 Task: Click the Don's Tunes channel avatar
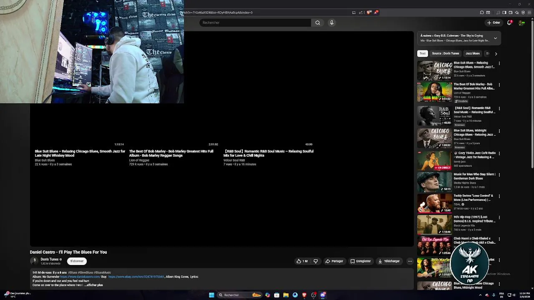coord(34,261)
